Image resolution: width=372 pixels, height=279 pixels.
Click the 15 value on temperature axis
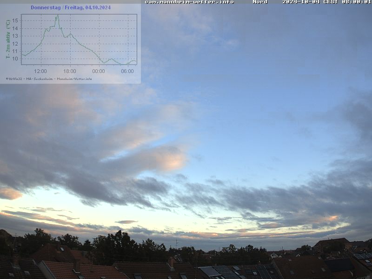click(15, 21)
